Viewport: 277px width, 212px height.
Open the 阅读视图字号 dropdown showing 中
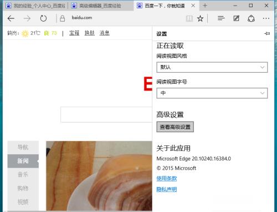212,93
